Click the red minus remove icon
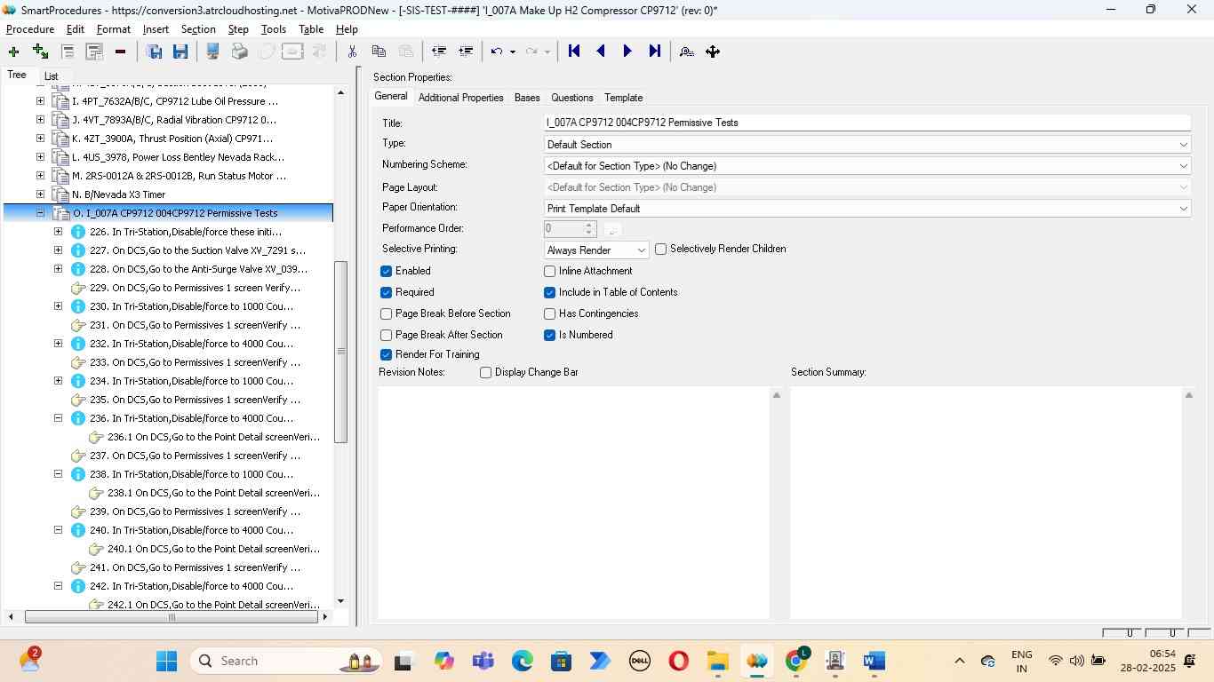 coord(120,52)
